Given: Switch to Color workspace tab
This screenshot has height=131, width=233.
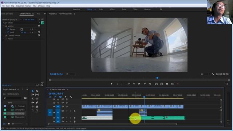Looking at the screenshot, I should [101, 9].
